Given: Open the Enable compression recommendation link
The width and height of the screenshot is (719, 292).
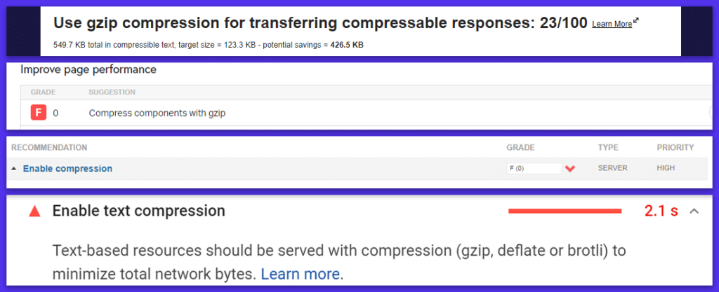Looking at the screenshot, I should 67,169.
